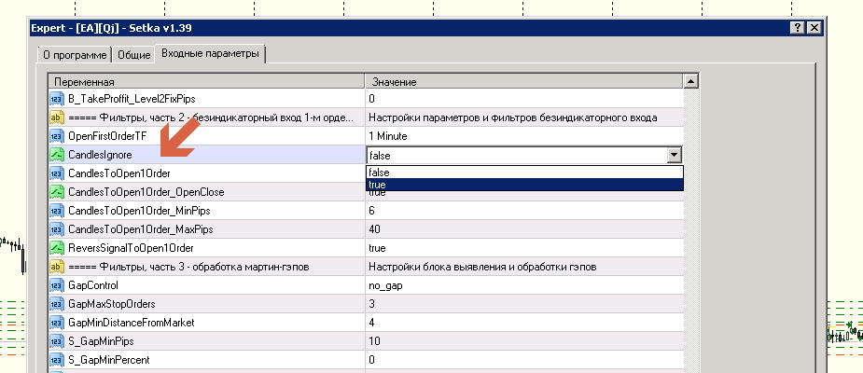Click the integer icon beside CandlesToOpen1Order_MinPips
863x373 pixels.
pos(57,211)
